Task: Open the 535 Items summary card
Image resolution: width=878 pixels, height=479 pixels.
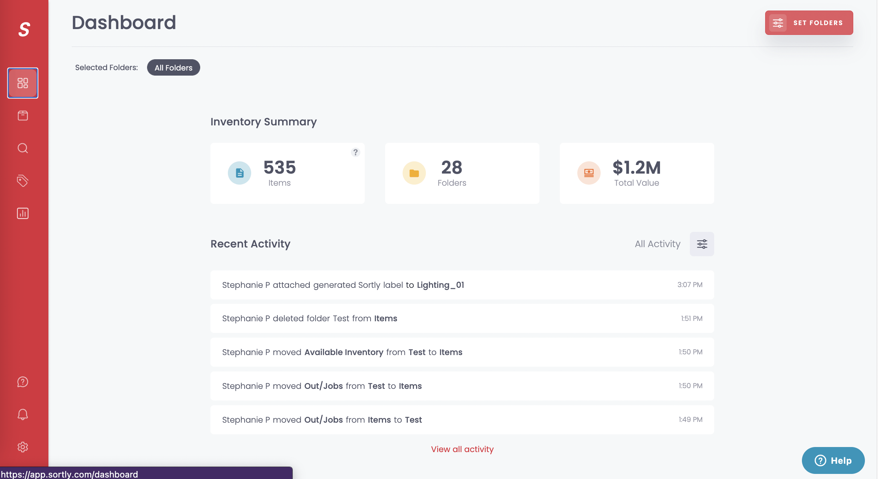Action: click(287, 173)
